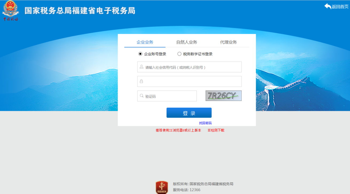Click the 党政机关 badge icon in footer

click(x=162, y=187)
